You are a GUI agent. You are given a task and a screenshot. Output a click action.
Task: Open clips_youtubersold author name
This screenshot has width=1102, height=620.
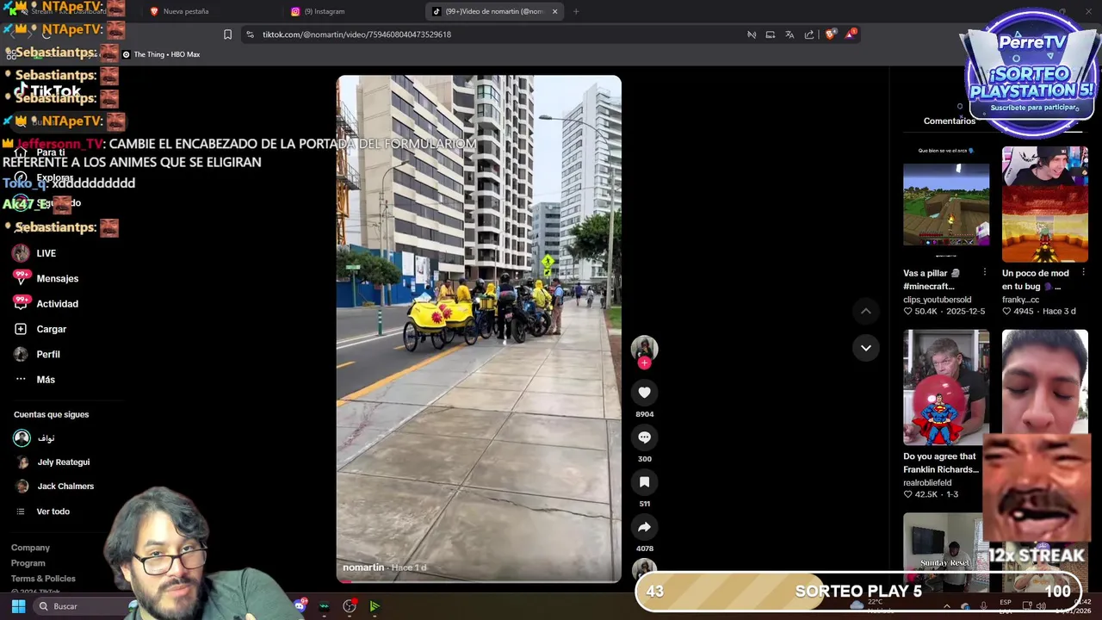click(937, 300)
